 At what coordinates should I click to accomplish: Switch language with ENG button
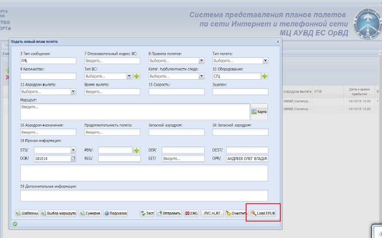(x=192, y=212)
